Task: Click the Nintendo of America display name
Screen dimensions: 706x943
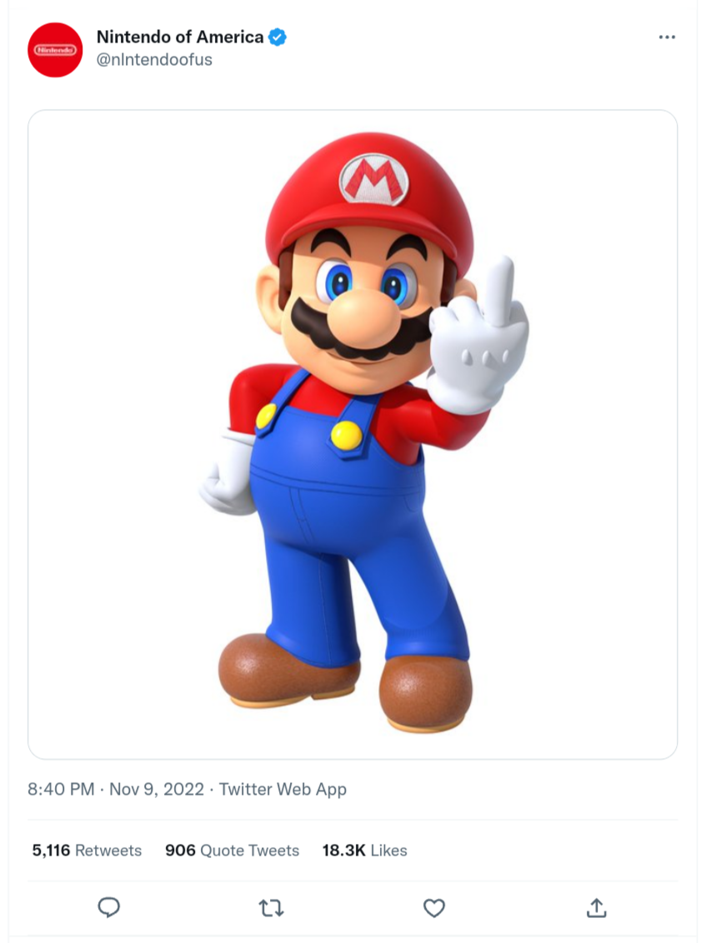Action: [180, 37]
